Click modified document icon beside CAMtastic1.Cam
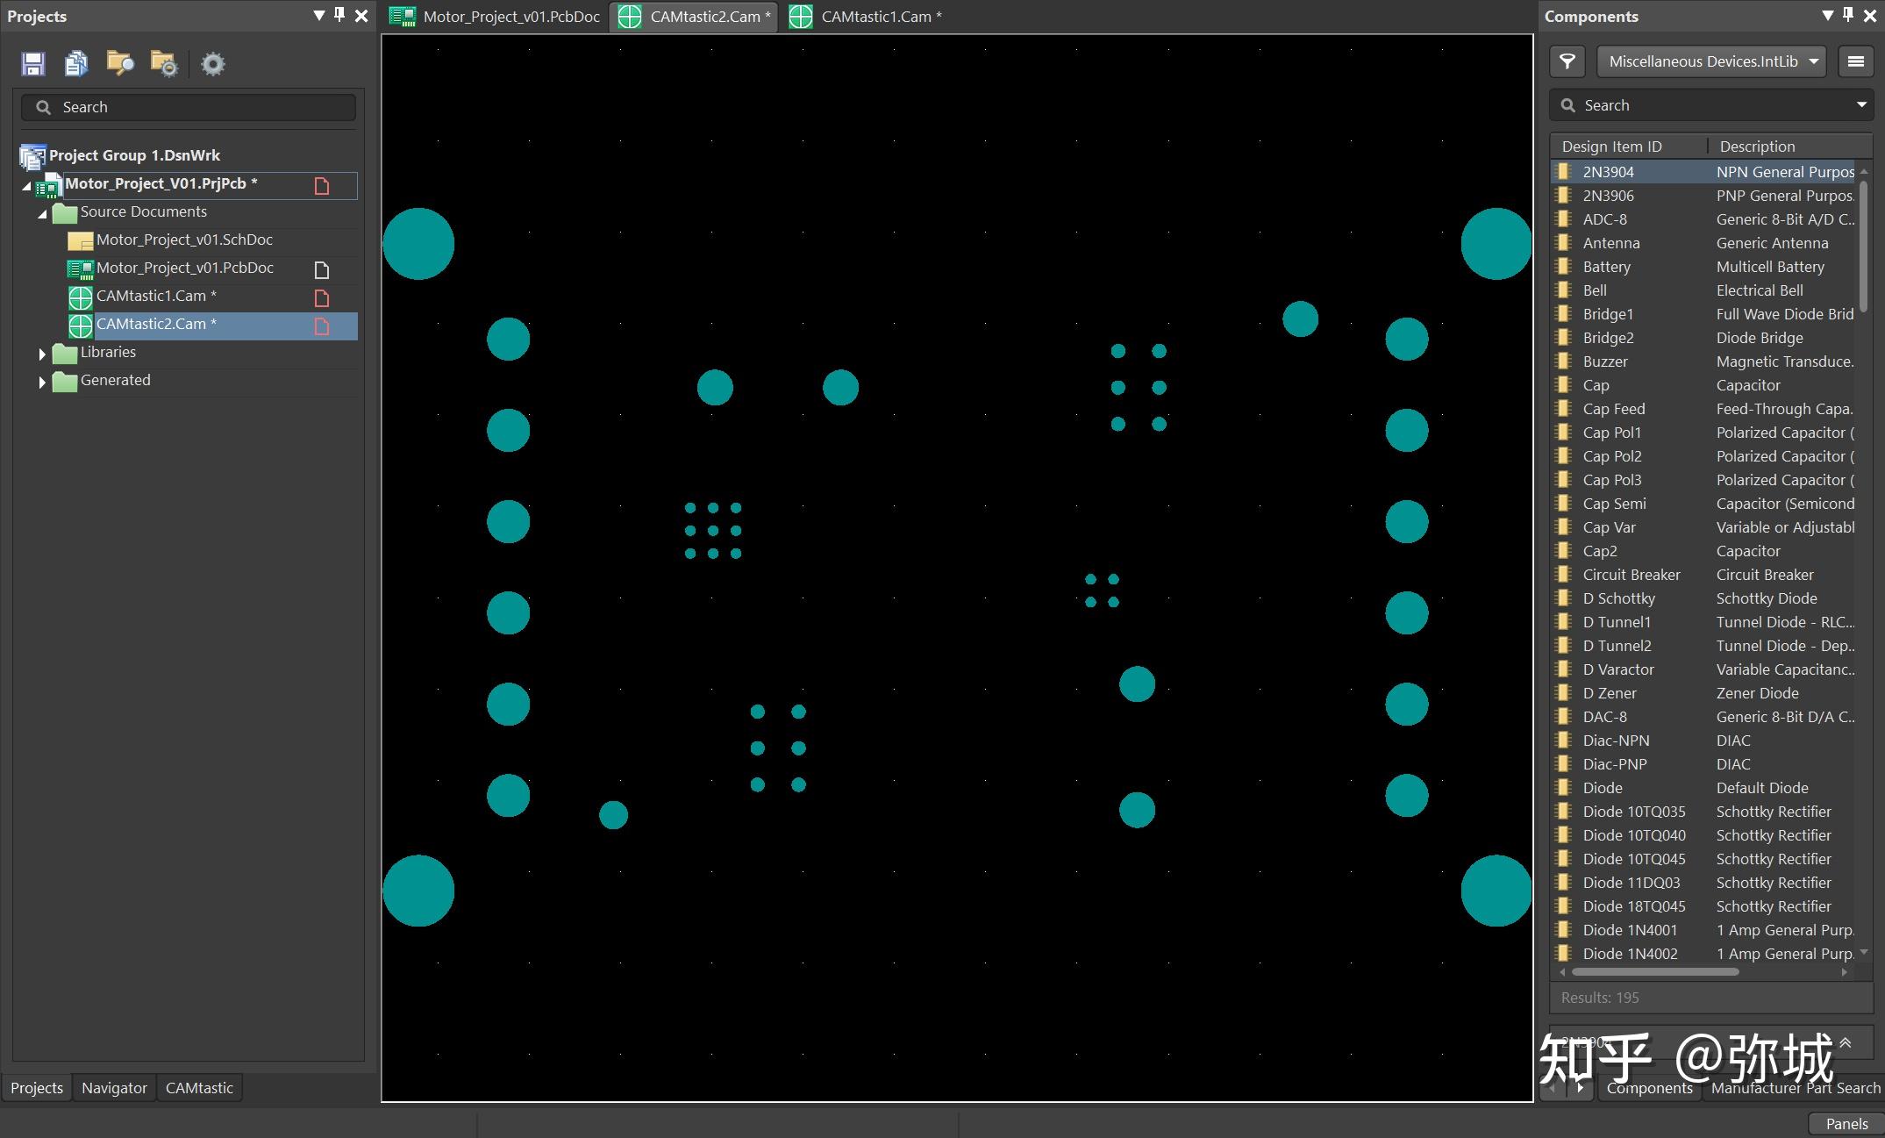 [x=322, y=297]
